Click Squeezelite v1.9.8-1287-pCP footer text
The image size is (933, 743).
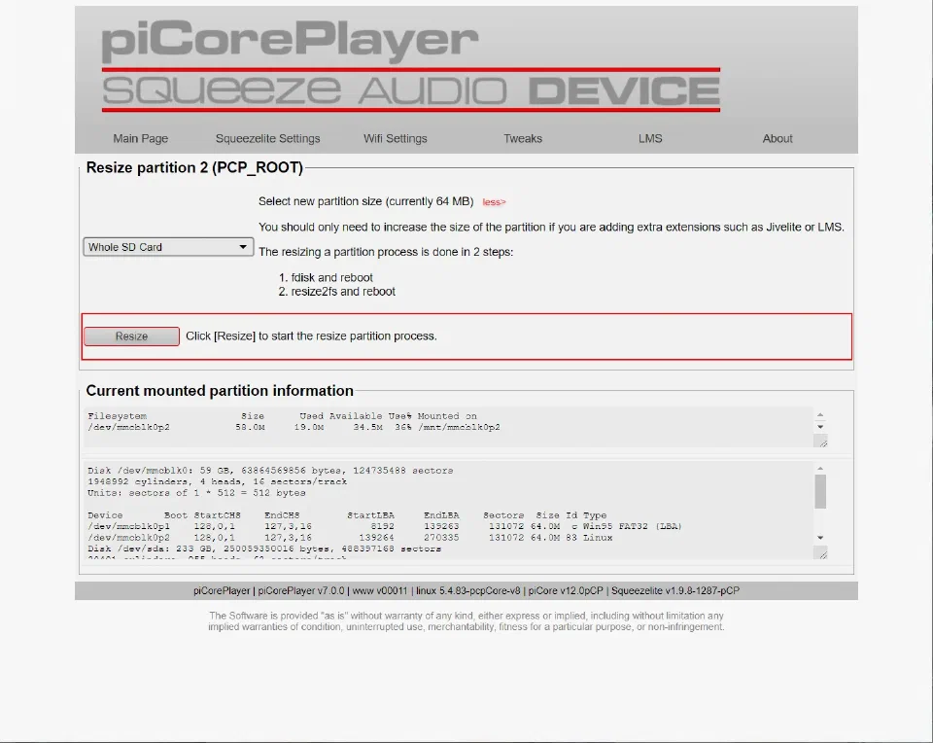pyautogui.click(x=675, y=590)
